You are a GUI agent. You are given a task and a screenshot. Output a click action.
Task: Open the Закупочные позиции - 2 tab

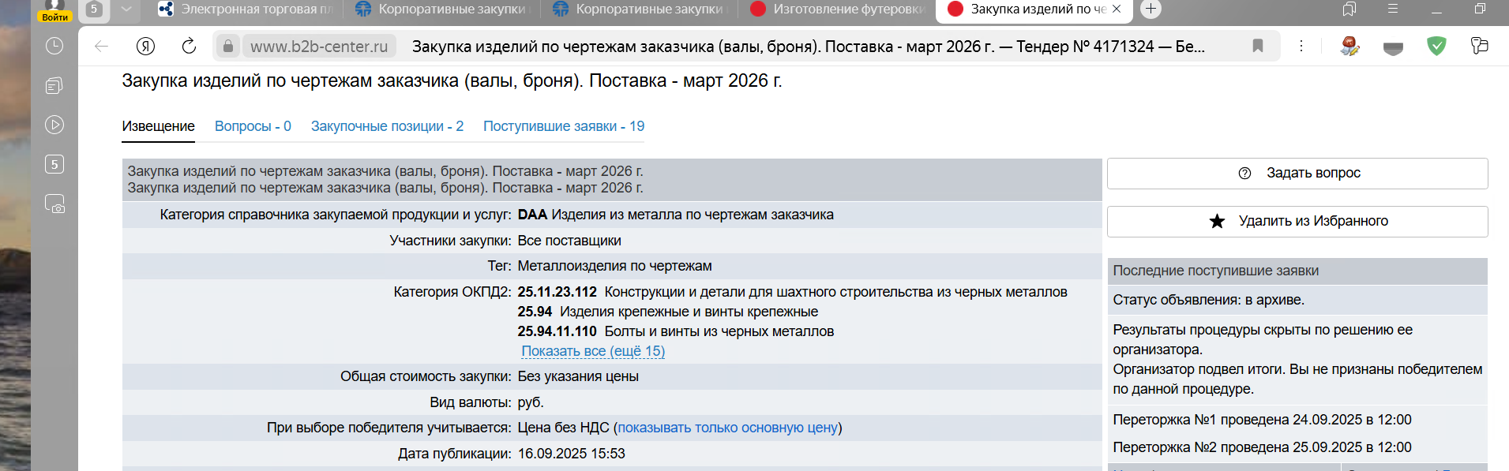(x=387, y=126)
